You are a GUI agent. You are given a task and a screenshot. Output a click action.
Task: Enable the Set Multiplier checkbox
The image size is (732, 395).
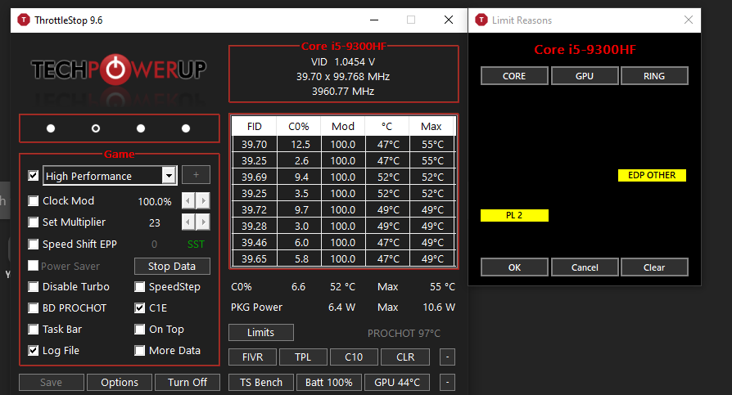33,222
